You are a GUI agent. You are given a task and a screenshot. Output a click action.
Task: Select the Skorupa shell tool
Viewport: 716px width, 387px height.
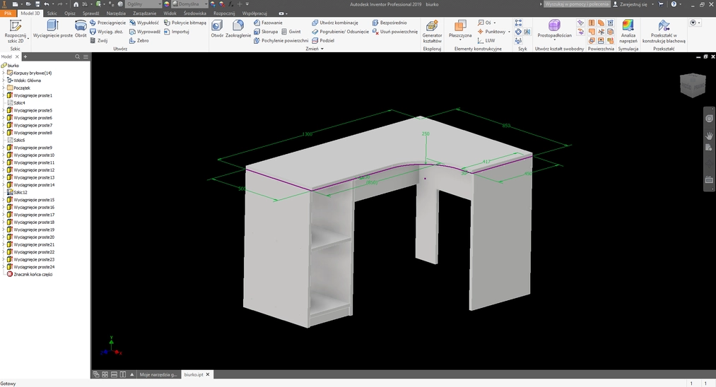(x=266, y=32)
